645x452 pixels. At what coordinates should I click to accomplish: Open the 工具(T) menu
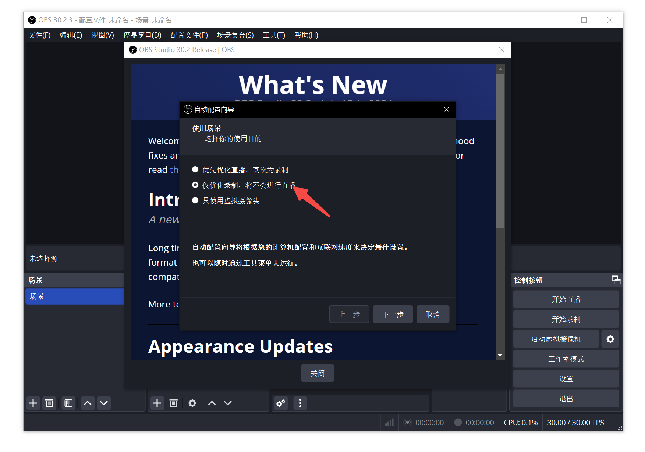click(x=274, y=35)
